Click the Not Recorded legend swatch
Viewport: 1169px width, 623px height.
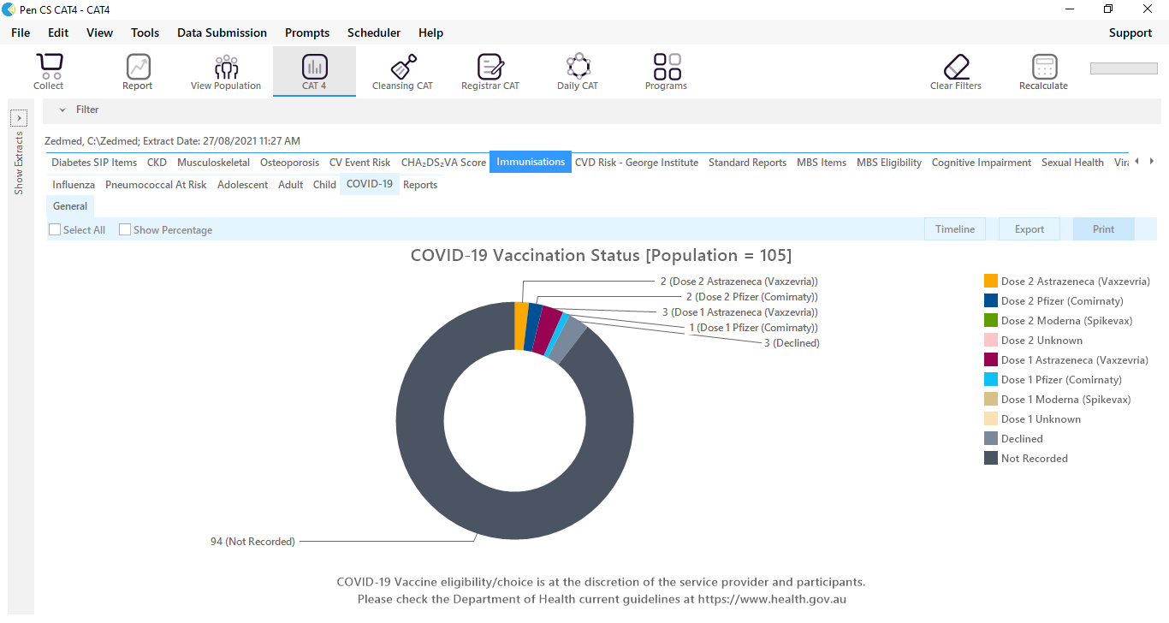[x=991, y=458]
